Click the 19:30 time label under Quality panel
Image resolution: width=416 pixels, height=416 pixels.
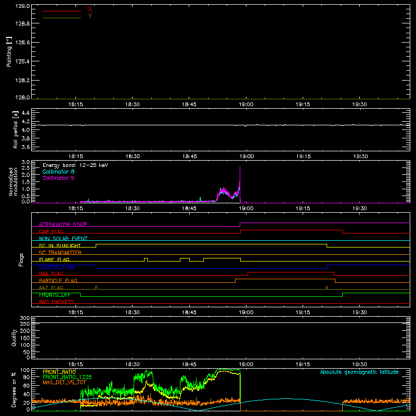click(359, 365)
